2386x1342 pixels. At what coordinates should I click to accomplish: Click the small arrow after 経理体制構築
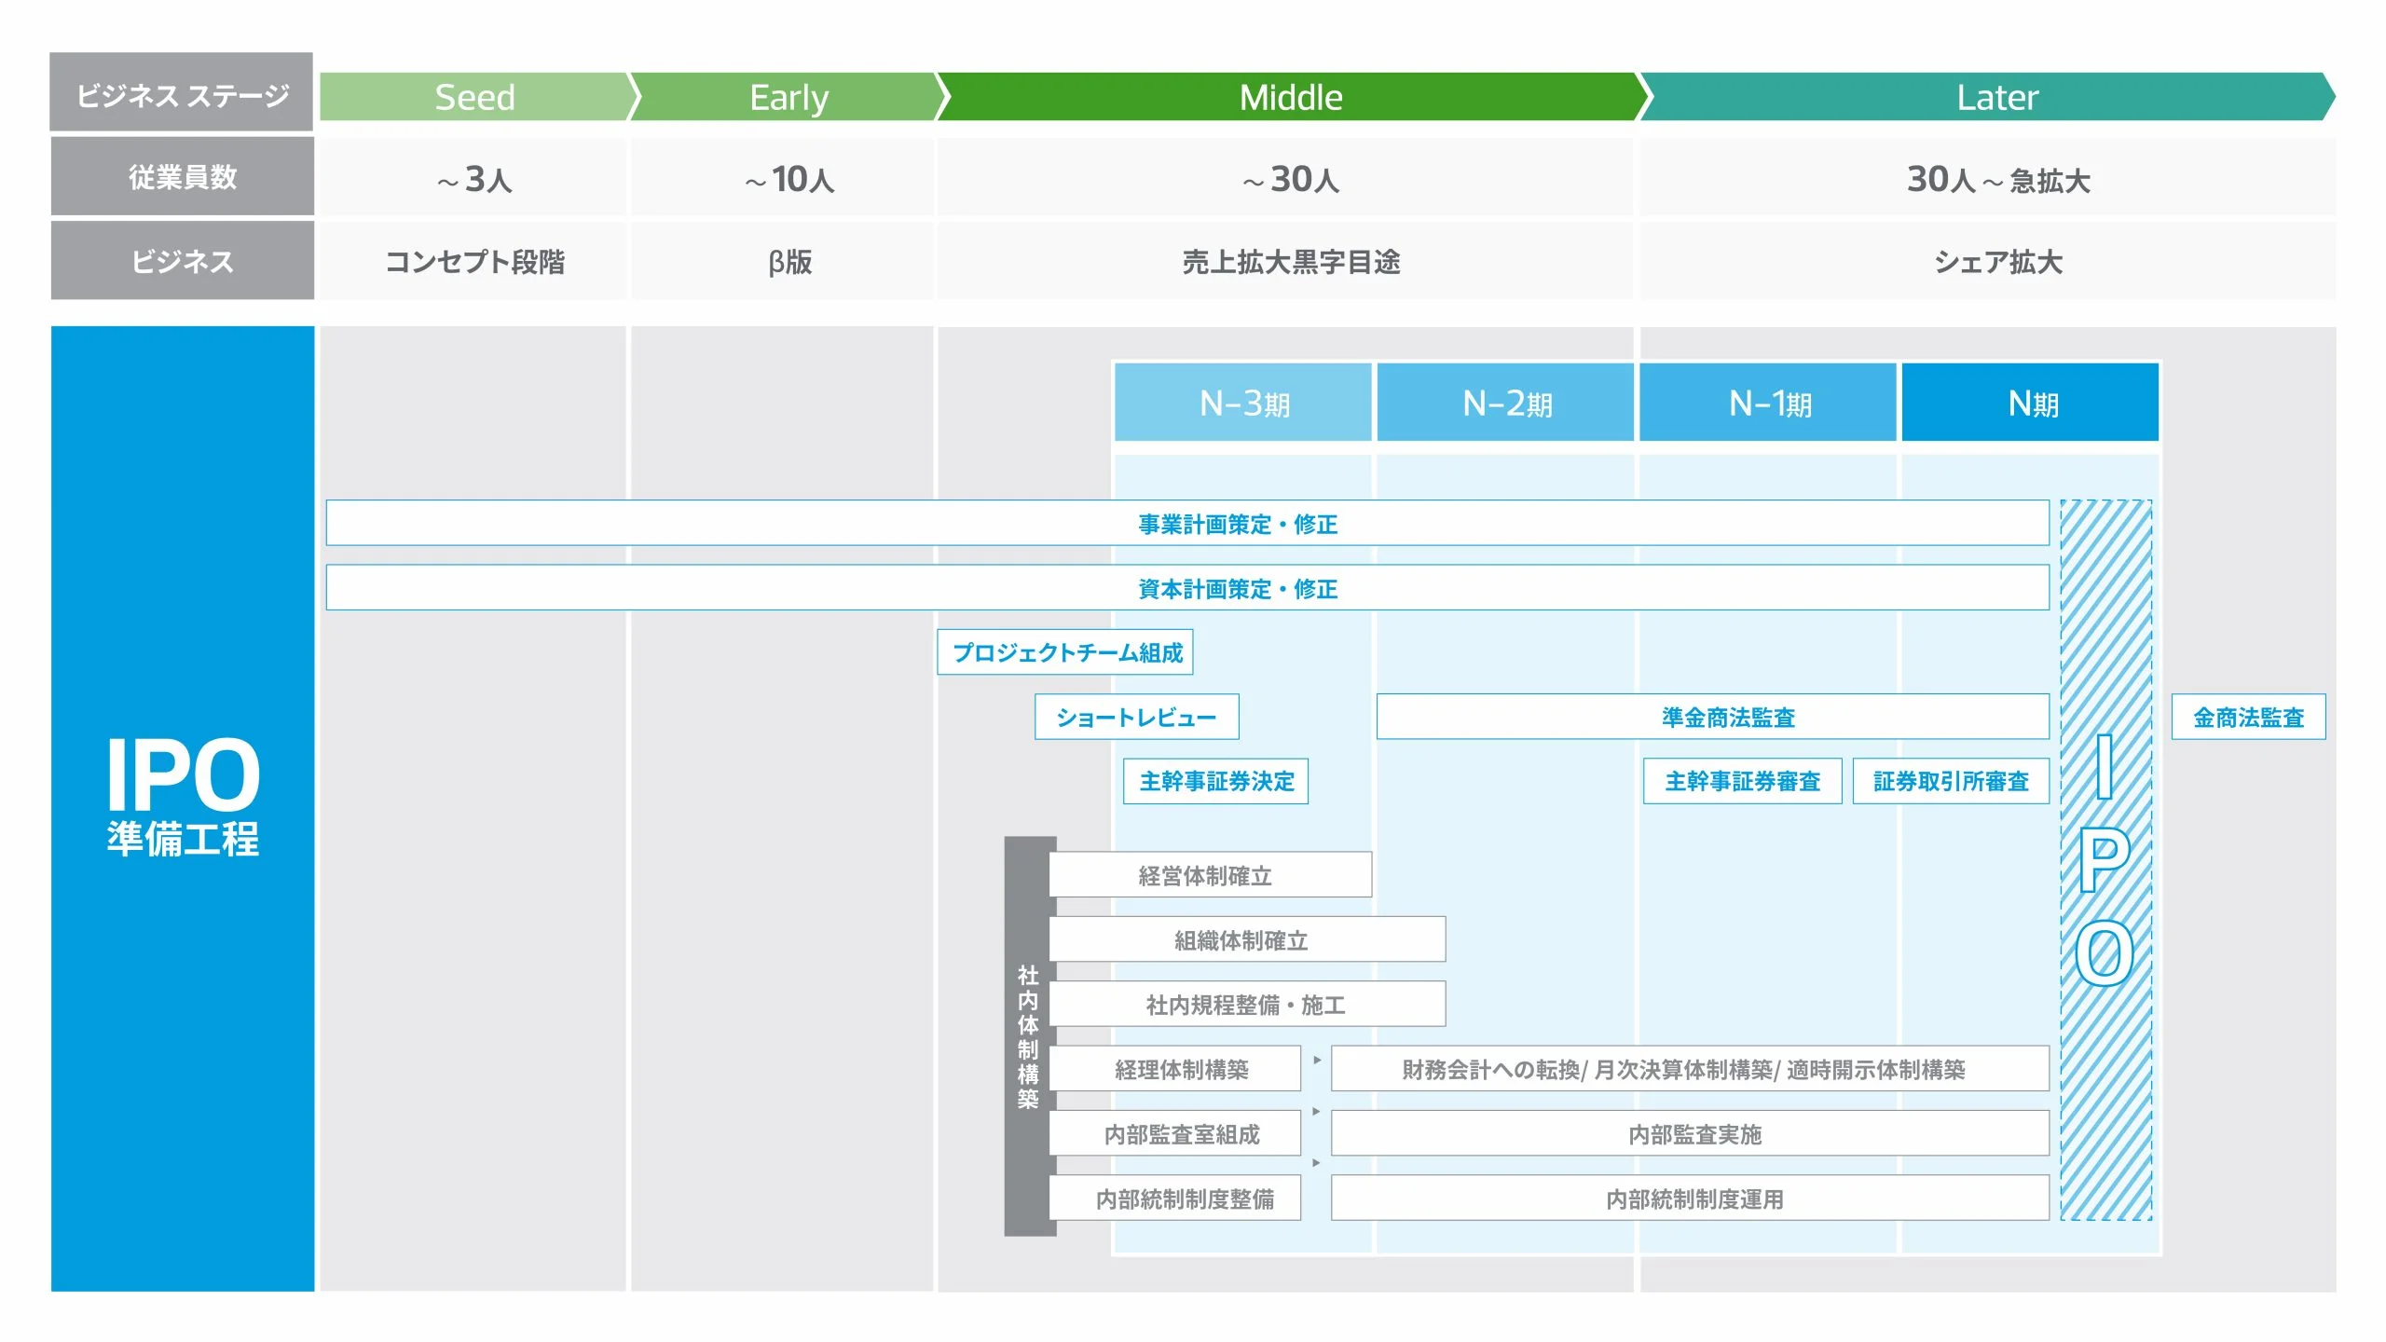[x=1316, y=1061]
